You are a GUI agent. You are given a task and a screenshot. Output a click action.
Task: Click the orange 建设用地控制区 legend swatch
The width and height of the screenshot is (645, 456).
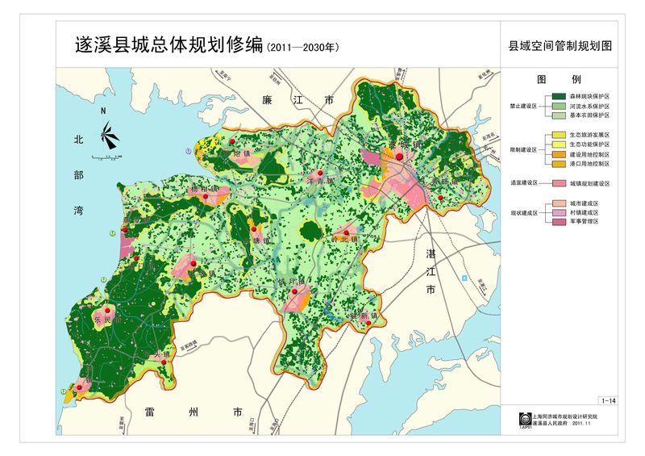click(x=560, y=154)
